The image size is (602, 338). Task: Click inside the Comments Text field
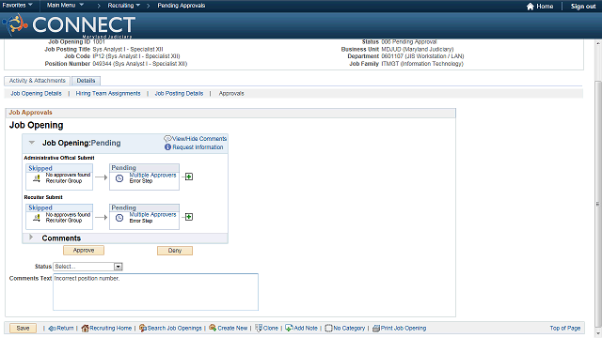tap(155, 292)
